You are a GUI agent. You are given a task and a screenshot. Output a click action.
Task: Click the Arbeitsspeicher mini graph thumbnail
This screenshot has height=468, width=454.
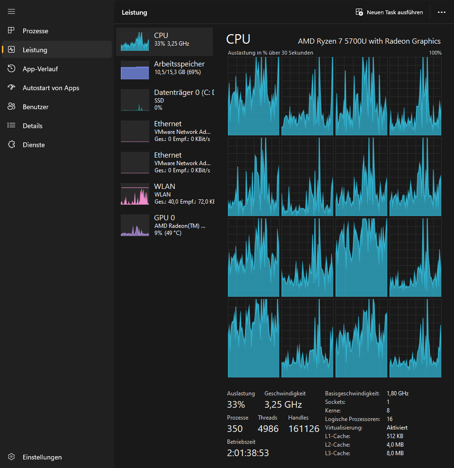click(x=135, y=70)
